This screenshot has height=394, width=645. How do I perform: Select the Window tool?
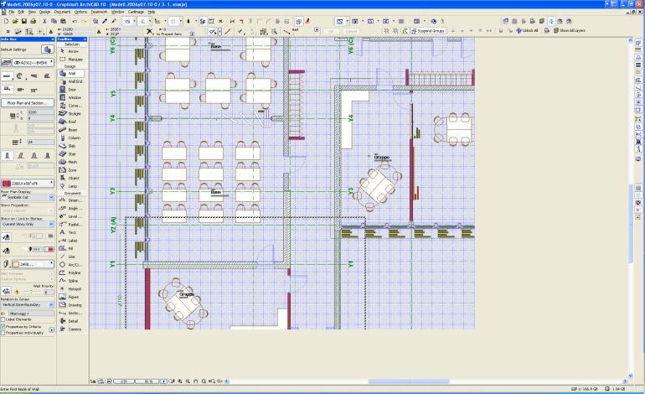tap(72, 97)
